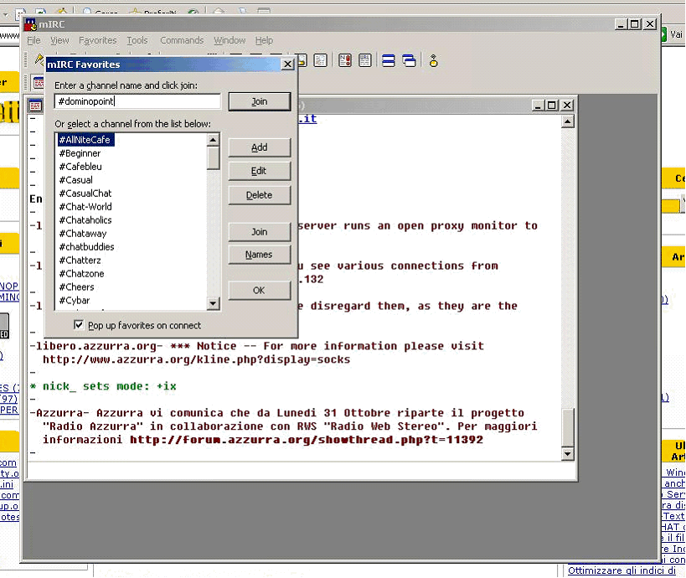The image size is (686, 578).
Task: Click the Connect to server toolbar icon
Action: click(x=39, y=59)
